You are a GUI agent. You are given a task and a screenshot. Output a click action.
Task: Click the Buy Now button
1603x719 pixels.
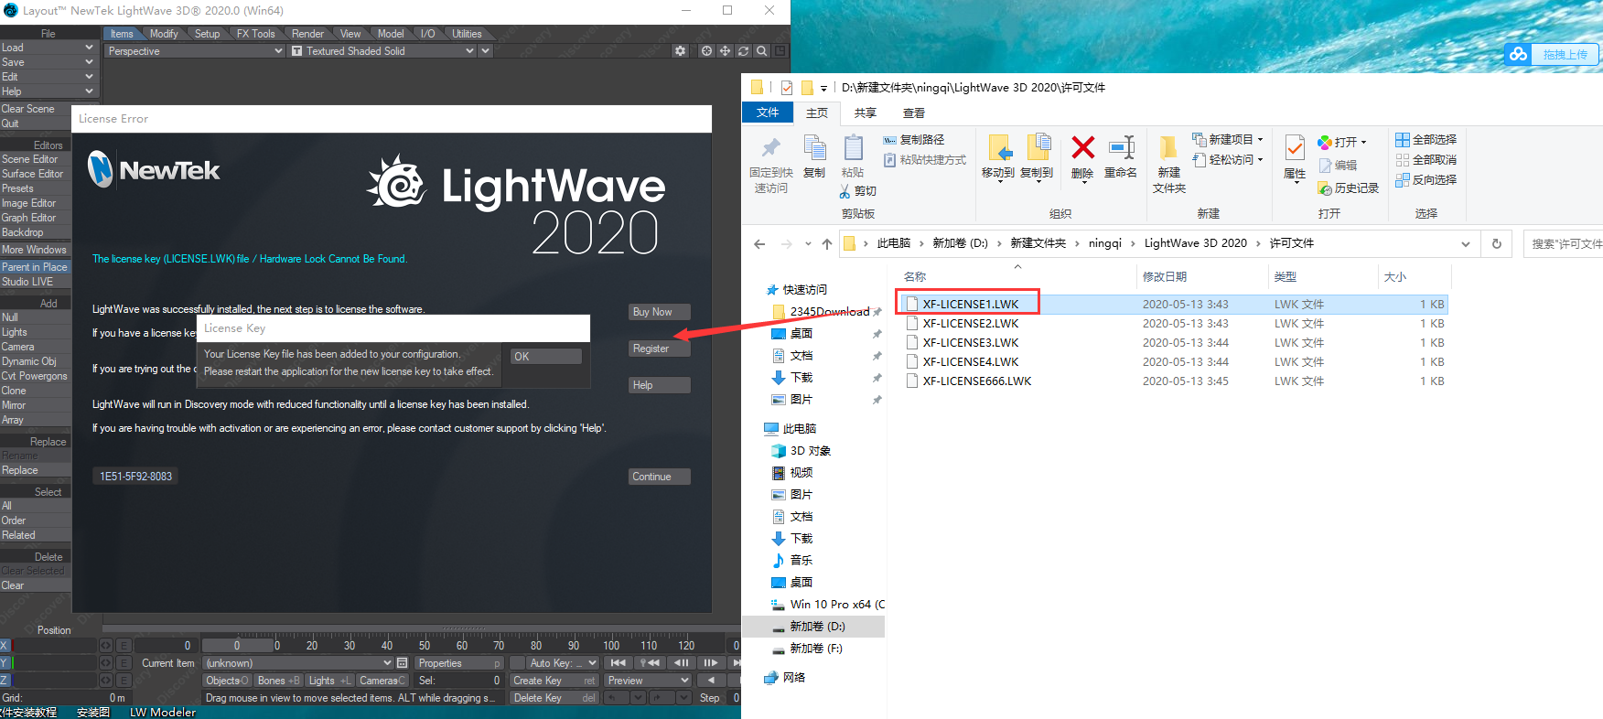click(659, 312)
